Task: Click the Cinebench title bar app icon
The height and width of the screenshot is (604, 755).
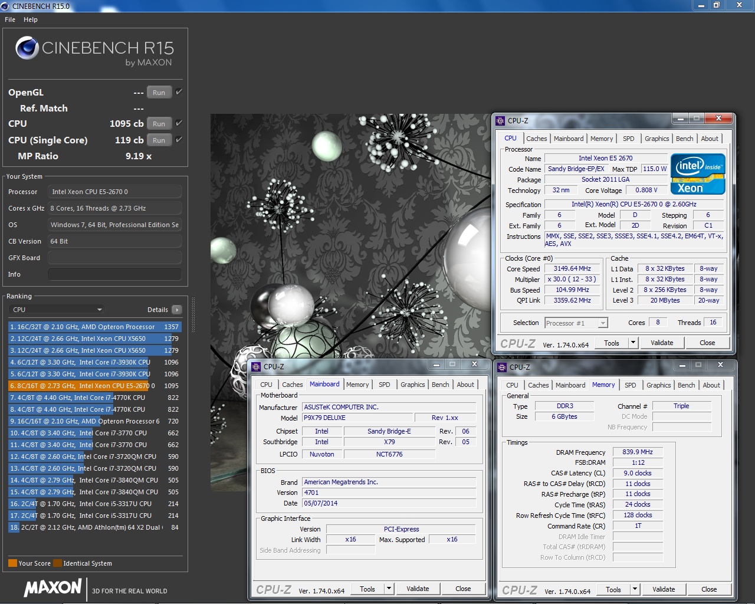Action: coord(5,6)
